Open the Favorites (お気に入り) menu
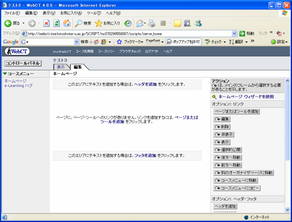292x222 pixels. (71, 13)
